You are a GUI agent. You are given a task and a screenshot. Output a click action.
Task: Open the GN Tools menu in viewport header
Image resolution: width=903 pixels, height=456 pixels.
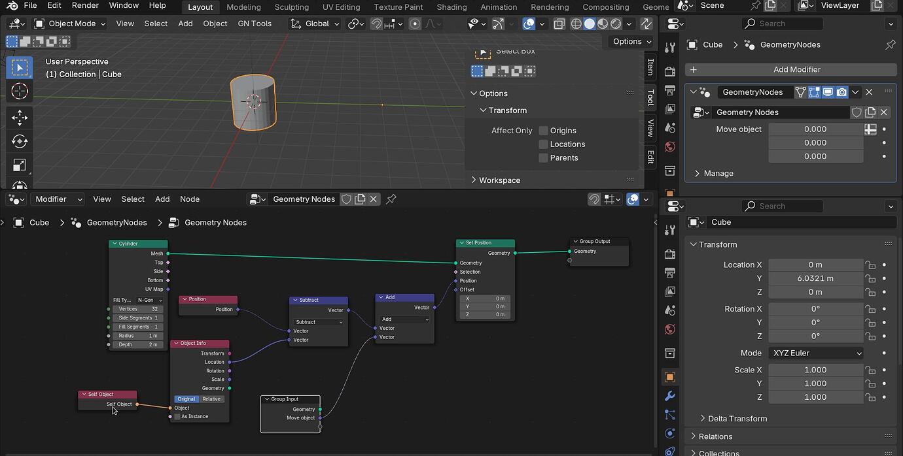point(255,24)
